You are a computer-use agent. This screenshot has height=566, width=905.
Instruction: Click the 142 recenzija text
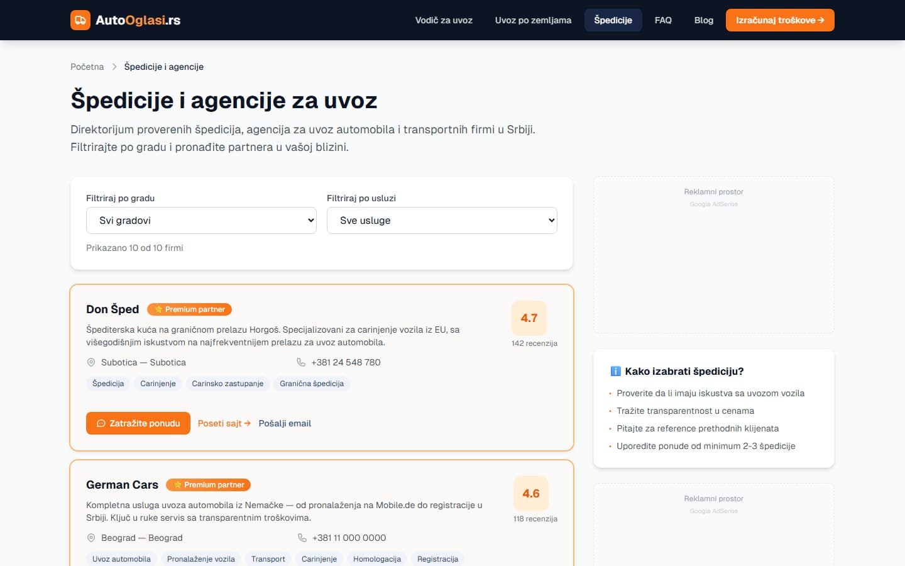click(x=534, y=343)
